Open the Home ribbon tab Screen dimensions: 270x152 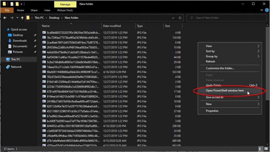(20, 10)
